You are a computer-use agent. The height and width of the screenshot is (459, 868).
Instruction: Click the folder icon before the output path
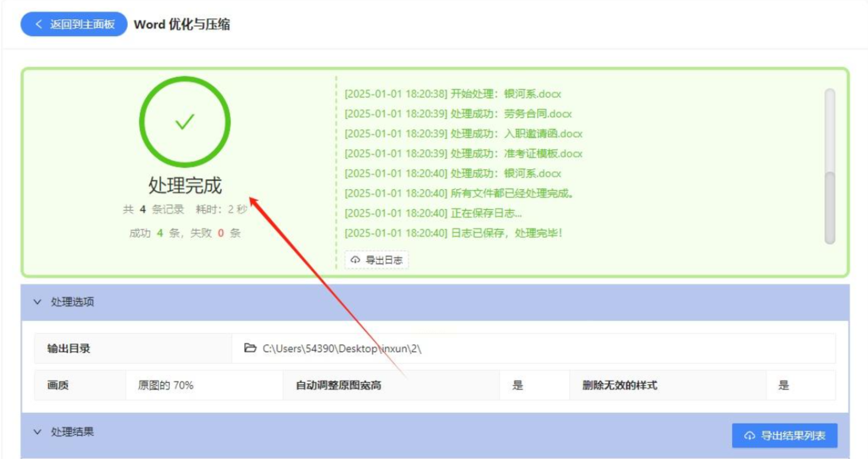pyautogui.click(x=250, y=348)
